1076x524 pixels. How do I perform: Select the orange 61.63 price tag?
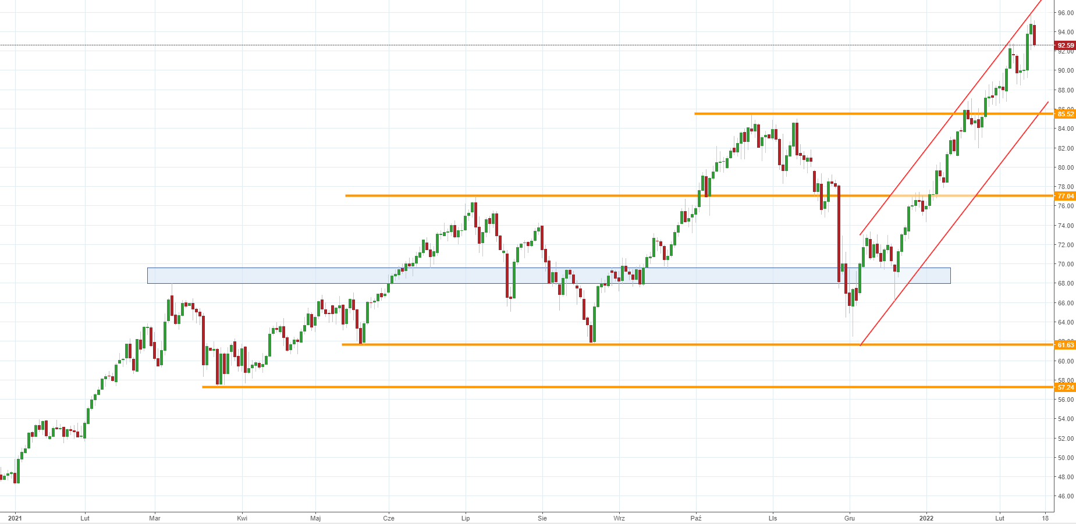[x=1065, y=345]
